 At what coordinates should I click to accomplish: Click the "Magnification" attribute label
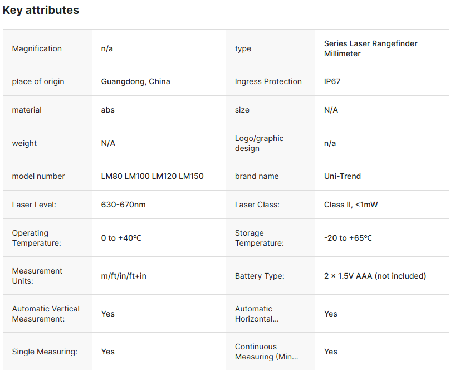tap(37, 48)
